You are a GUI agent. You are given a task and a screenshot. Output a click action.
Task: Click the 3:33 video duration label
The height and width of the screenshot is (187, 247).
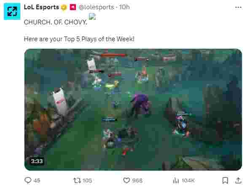click(x=37, y=161)
